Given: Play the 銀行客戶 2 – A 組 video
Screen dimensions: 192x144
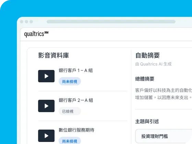Looking at the screenshot, I should tap(46, 106).
